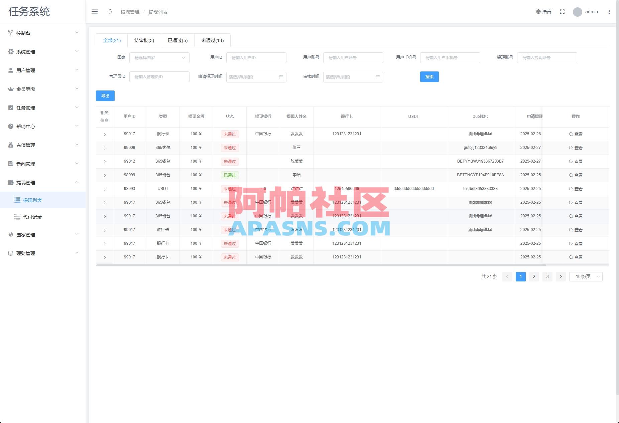Click the page refresh icon
This screenshot has height=423, width=619.
click(x=110, y=11)
